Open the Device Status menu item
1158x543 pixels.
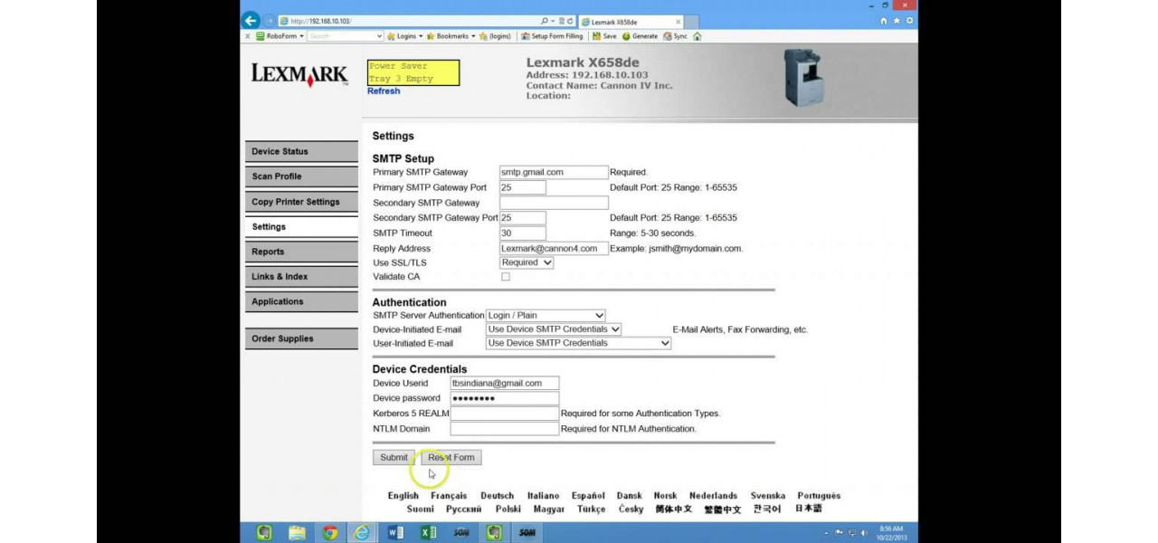[x=302, y=151]
